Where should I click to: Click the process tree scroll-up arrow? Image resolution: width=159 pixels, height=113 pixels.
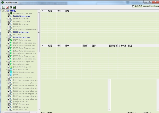coord(39,11)
